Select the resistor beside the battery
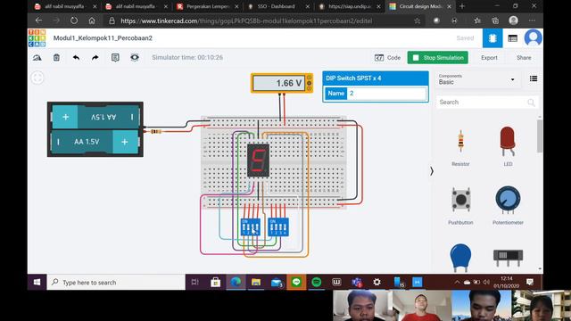This screenshot has height=321, width=571. click(x=156, y=131)
